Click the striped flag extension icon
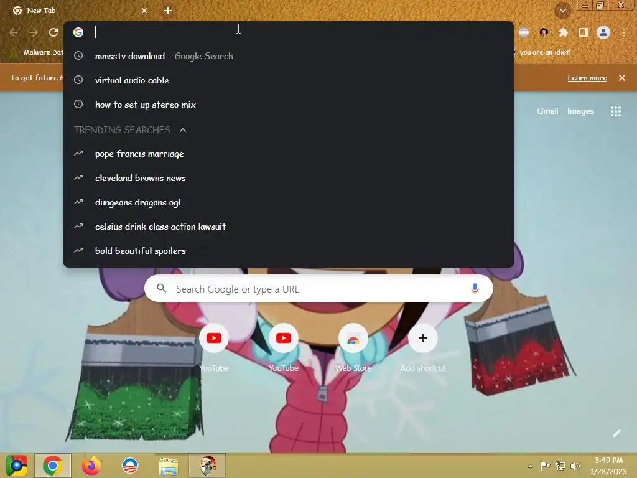The height and width of the screenshot is (478, 637). click(524, 32)
